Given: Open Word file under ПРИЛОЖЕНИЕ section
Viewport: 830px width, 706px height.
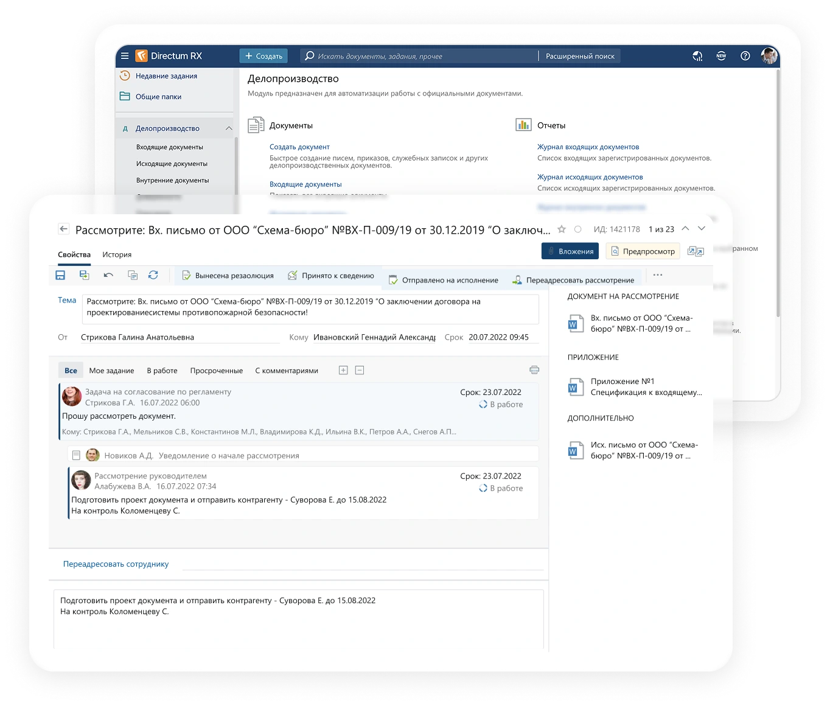Looking at the screenshot, I should pyautogui.click(x=573, y=387).
